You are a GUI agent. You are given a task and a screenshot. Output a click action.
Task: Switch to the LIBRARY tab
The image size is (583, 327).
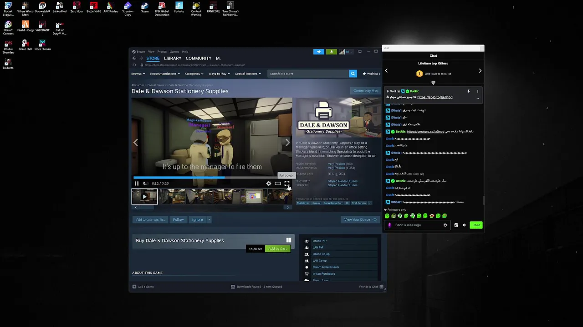pos(173,59)
